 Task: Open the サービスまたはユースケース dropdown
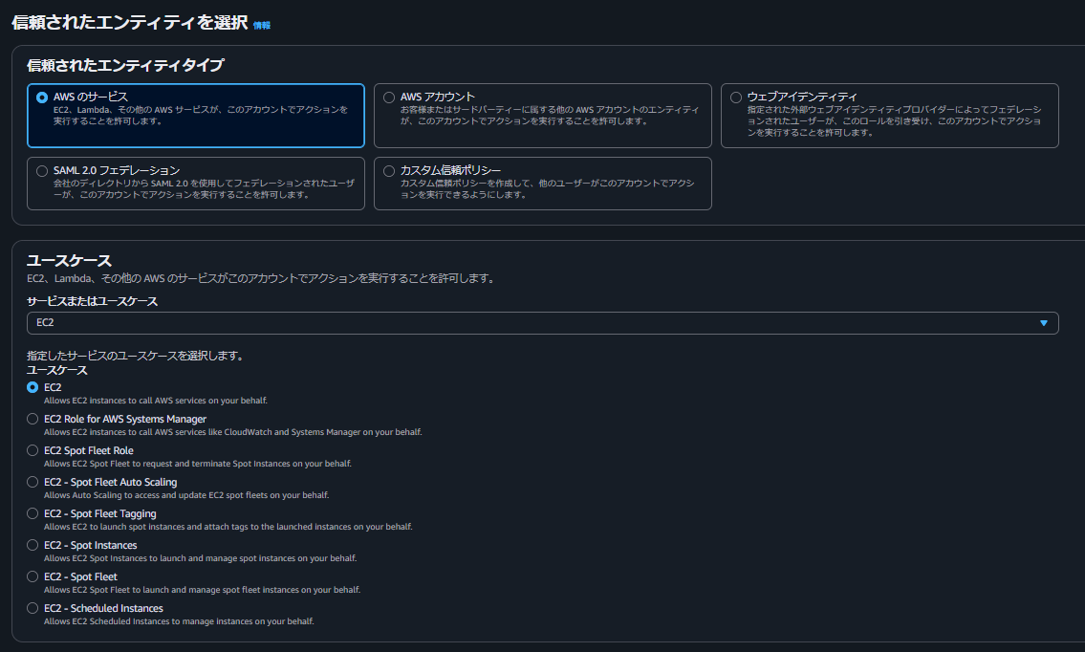[x=540, y=323]
